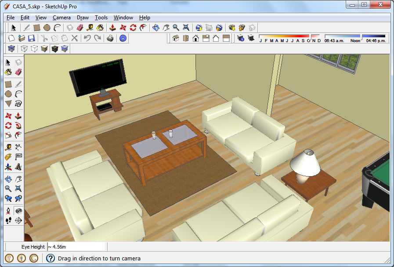Open Get Models from 3D Warehouse
The image size is (394, 267).
[232, 28]
